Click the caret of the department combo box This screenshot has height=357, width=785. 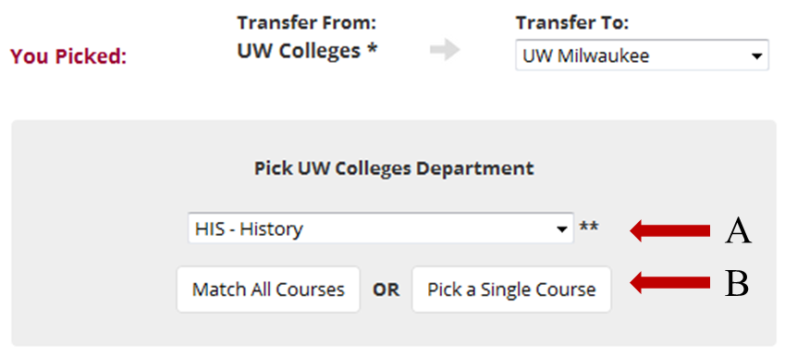pos(563,229)
